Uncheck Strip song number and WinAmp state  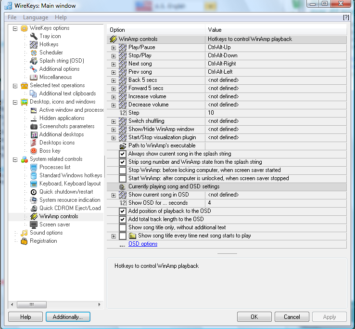coord(123,162)
